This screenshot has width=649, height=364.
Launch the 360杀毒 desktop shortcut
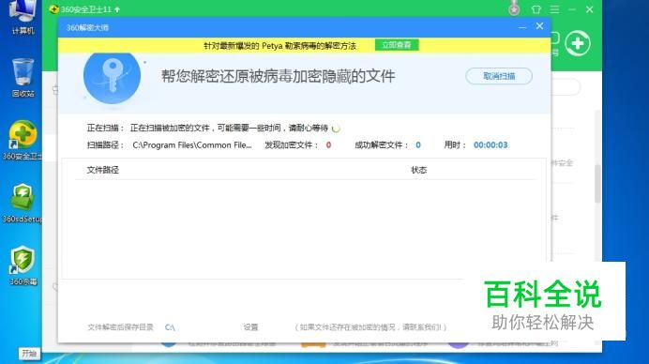pyautogui.click(x=23, y=265)
